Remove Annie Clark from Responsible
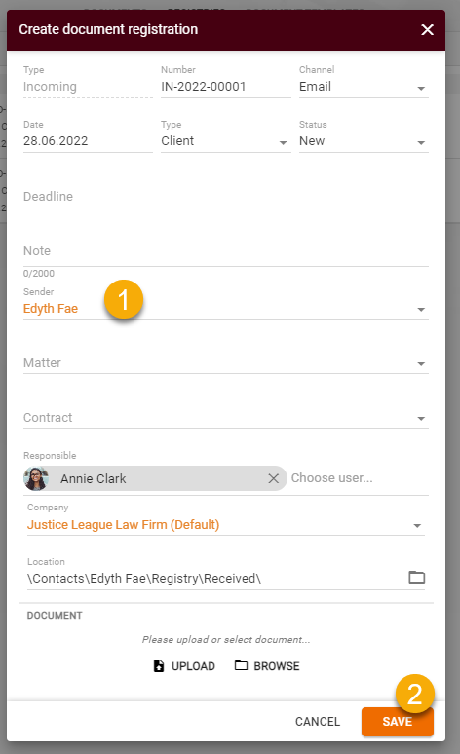The height and width of the screenshot is (754, 460). click(273, 478)
